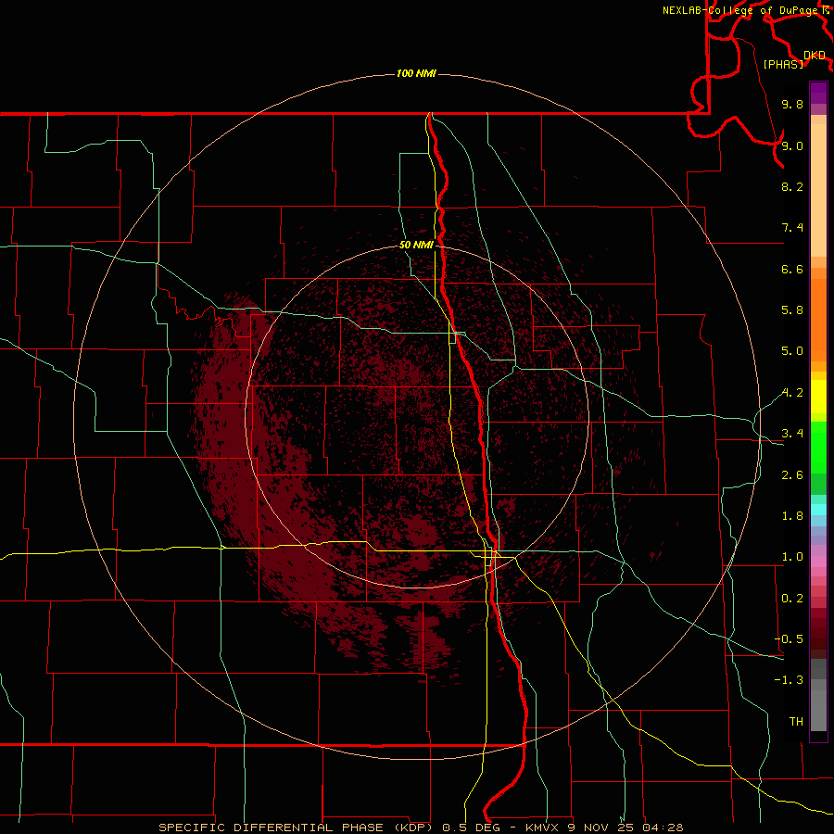Click the 0.5 DEG elevation in the caption
This screenshot has height=834, width=834.
click(x=472, y=828)
